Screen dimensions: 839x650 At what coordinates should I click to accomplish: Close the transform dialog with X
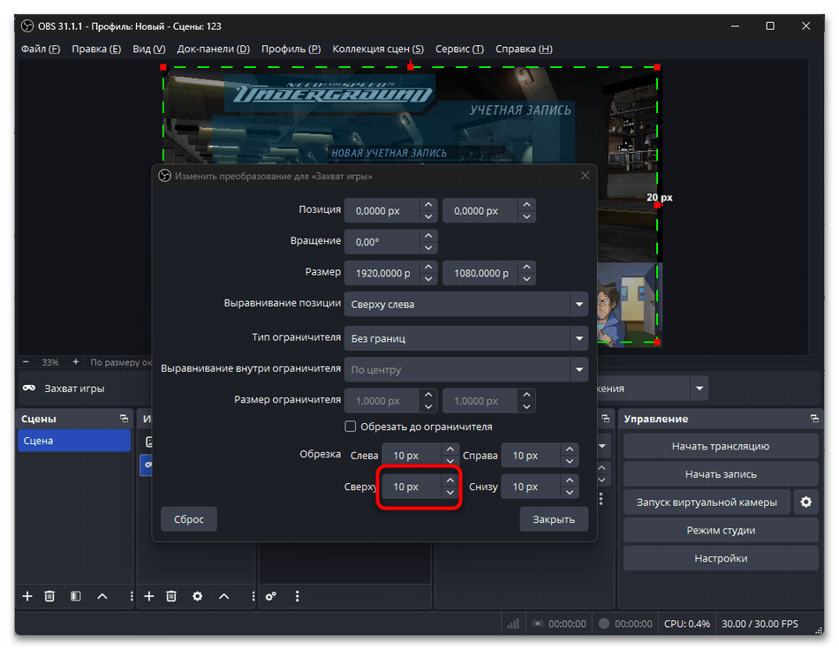pos(585,176)
